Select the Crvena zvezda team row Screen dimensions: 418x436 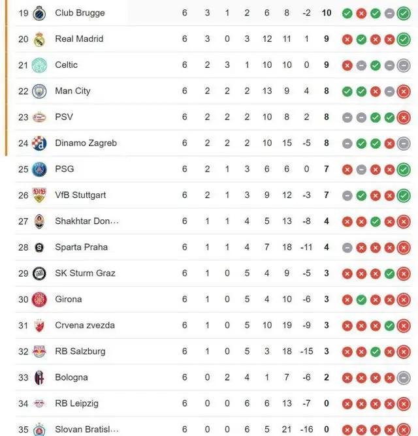click(x=214, y=325)
